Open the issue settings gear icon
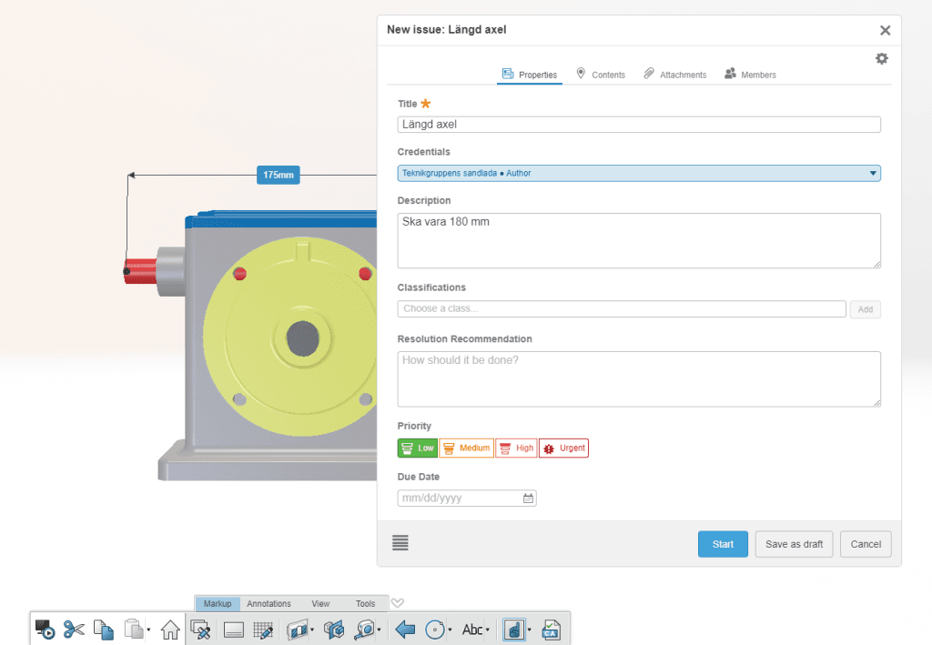 (x=881, y=59)
